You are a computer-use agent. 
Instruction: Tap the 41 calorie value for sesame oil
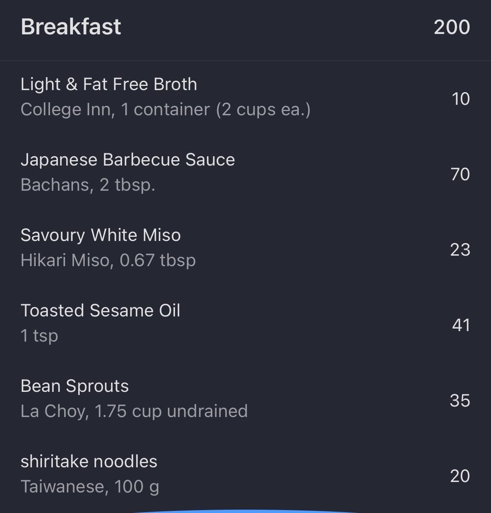pyautogui.click(x=461, y=325)
